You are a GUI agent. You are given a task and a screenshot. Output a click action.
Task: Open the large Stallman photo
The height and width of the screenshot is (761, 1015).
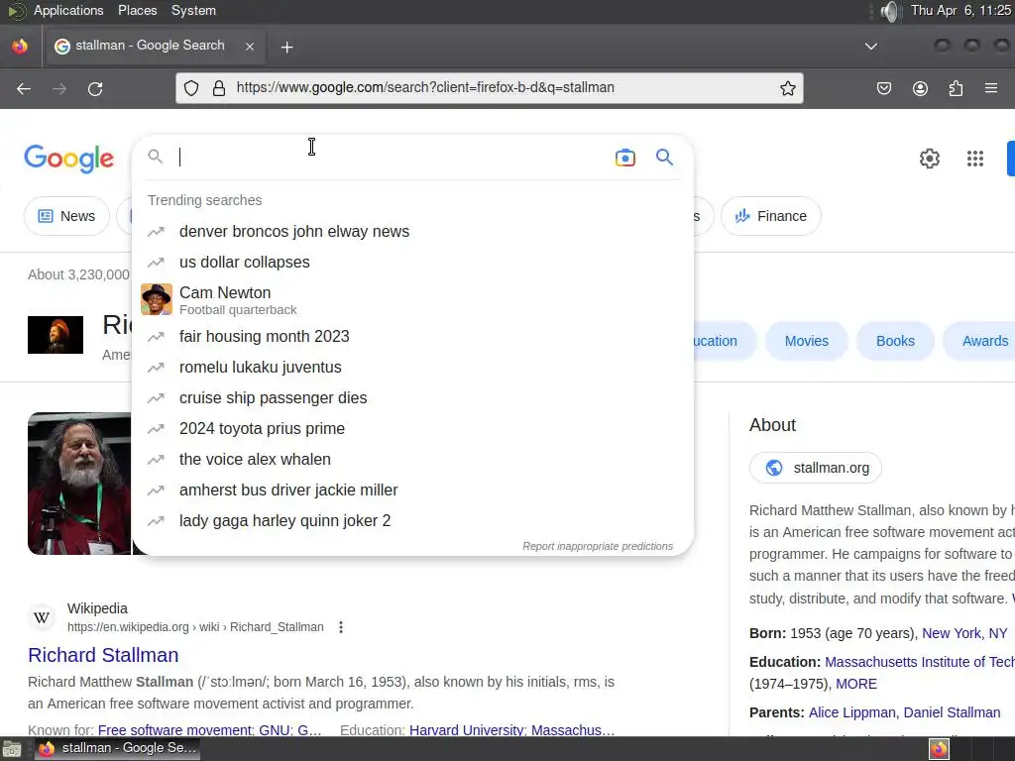click(79, 484)
